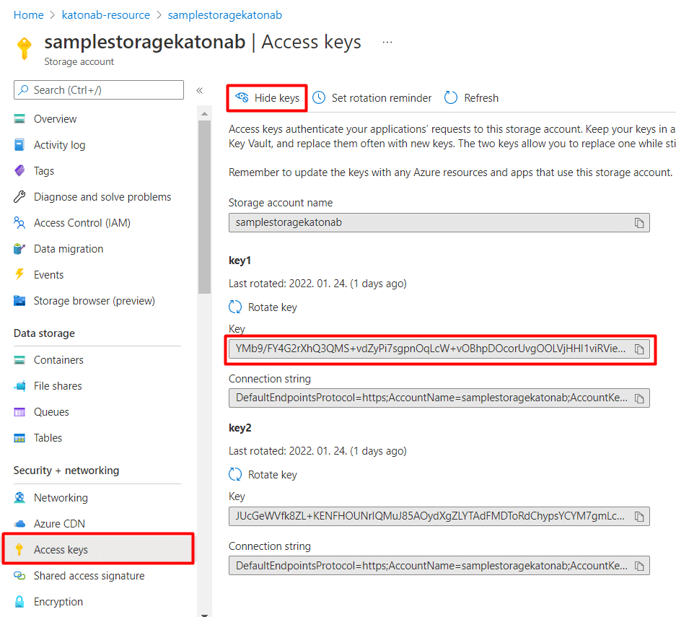Click the sidebar search box
This screenshot has width=676, height=617.
coord(99,89)
